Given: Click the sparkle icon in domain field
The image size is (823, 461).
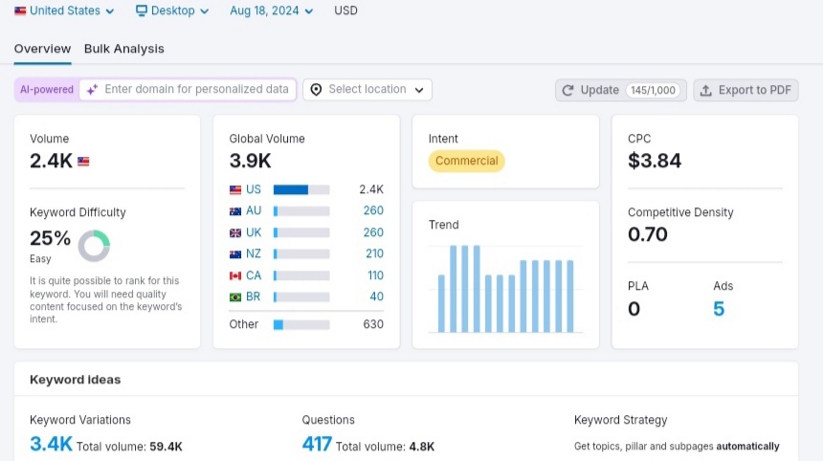Looking at the screenshot, I should click(93, 90).
